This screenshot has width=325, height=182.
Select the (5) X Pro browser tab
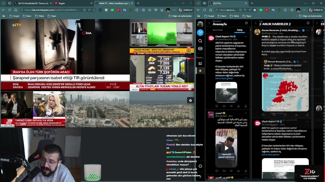(227, 3)
